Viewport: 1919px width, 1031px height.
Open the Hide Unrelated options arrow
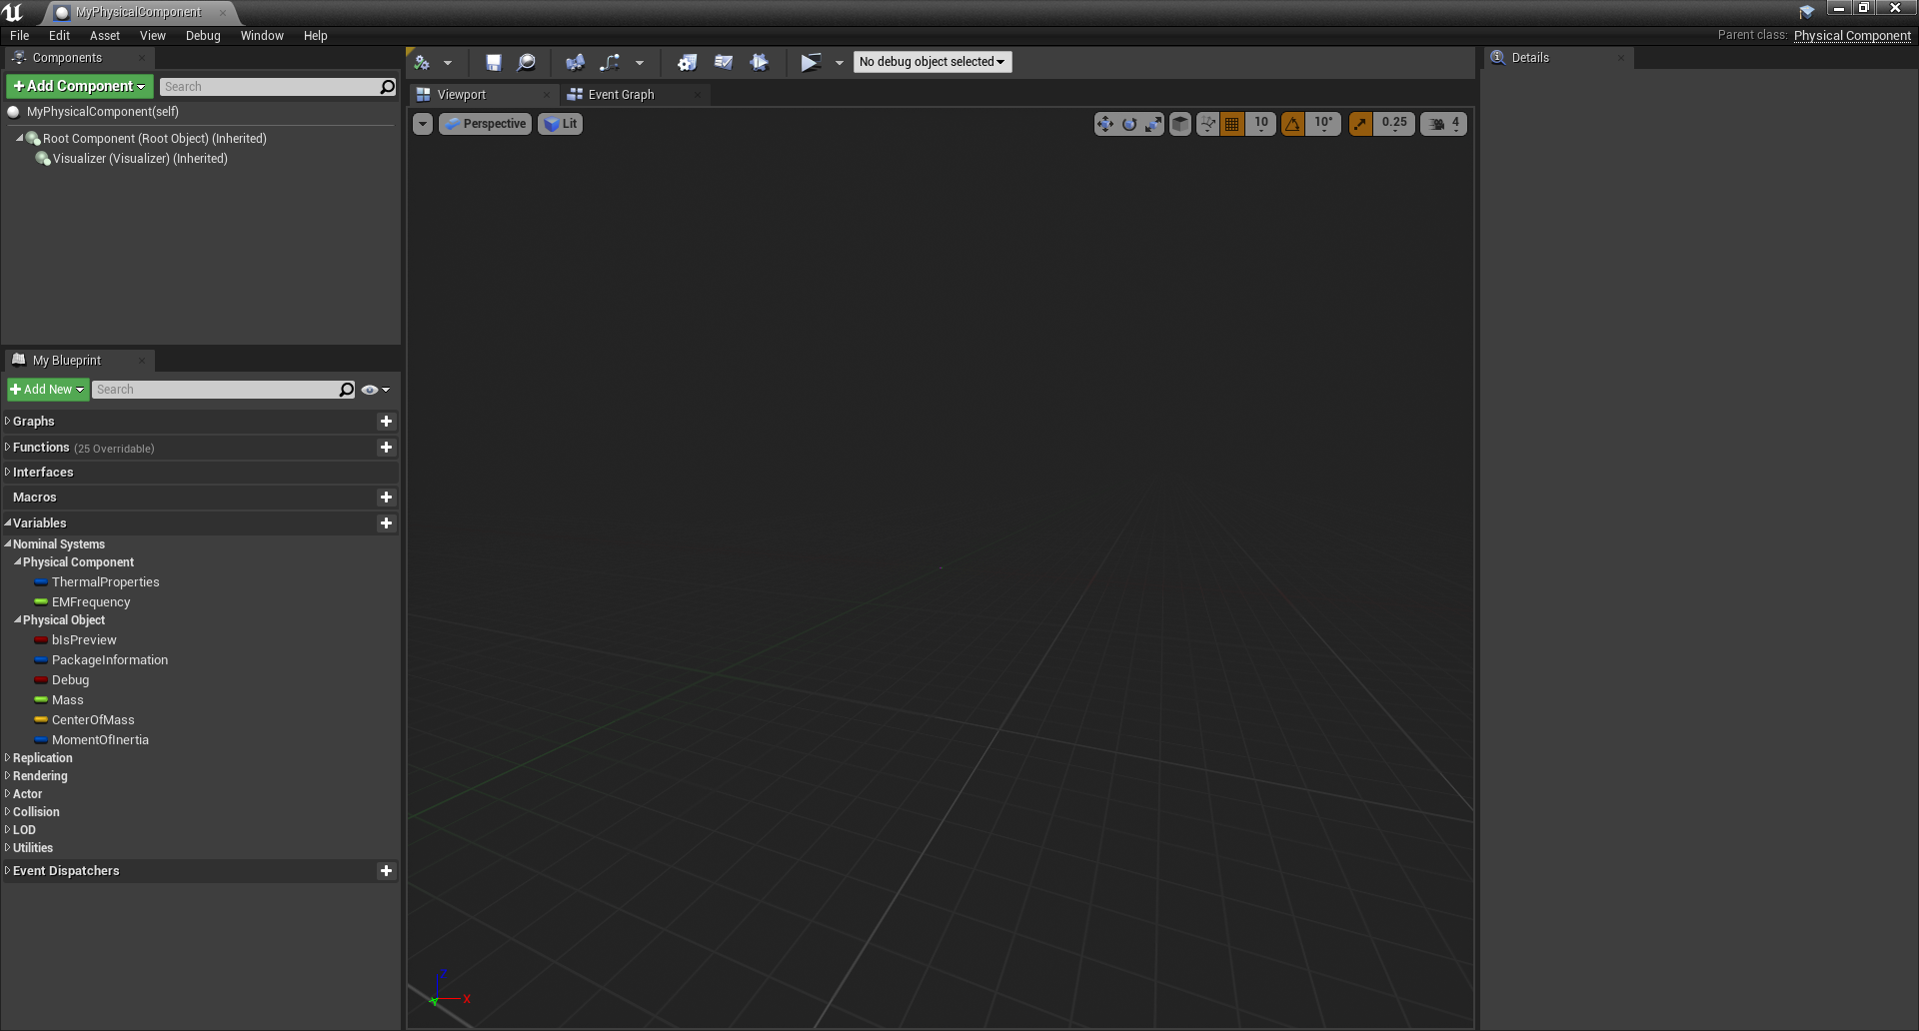[640, 63]
